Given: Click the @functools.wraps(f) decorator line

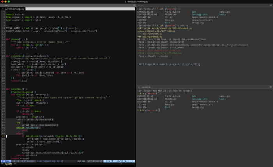Looking at the screenshot, I should pyautogui.click(x=23, y=92).
